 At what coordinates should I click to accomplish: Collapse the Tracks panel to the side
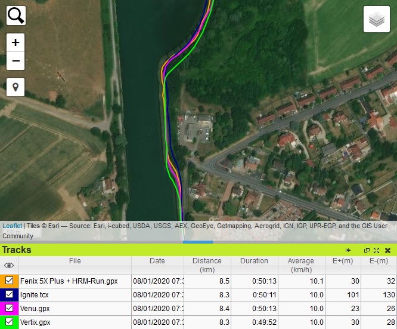point(348,250)
